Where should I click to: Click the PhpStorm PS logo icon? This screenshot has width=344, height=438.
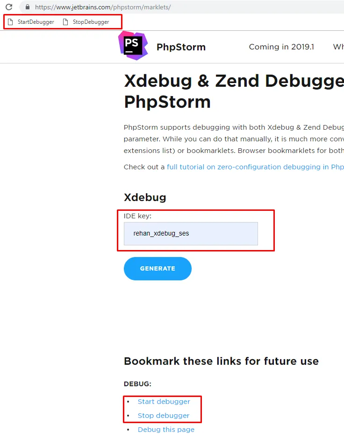tap(133, 46)
